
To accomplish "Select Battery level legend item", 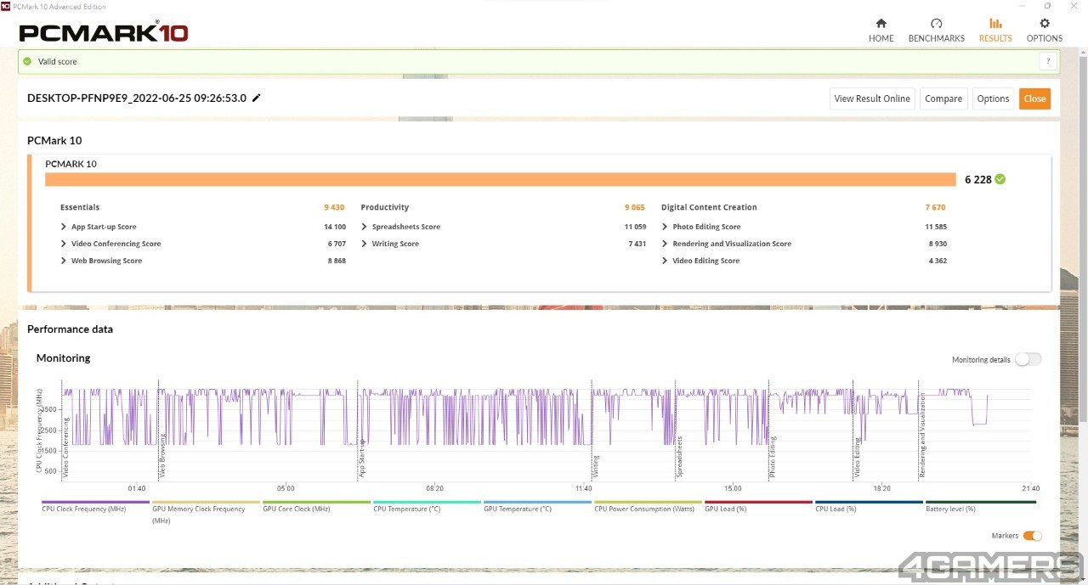I will tap(980, 506).
